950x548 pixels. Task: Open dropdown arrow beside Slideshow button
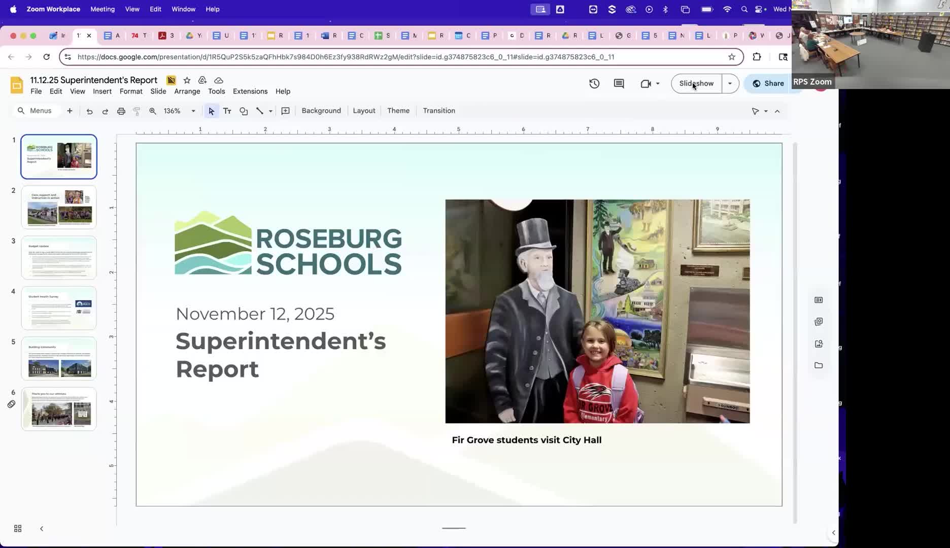pos(730,84)
